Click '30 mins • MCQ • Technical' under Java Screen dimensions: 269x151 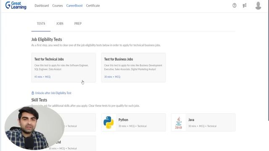pyautogui.click(x=202, y=126)
